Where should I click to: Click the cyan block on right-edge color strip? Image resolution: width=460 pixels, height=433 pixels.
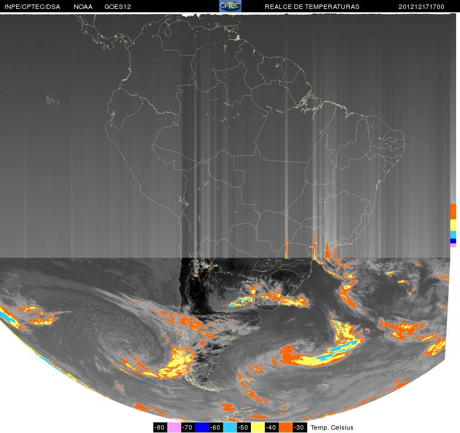click(x=453, y=235)
